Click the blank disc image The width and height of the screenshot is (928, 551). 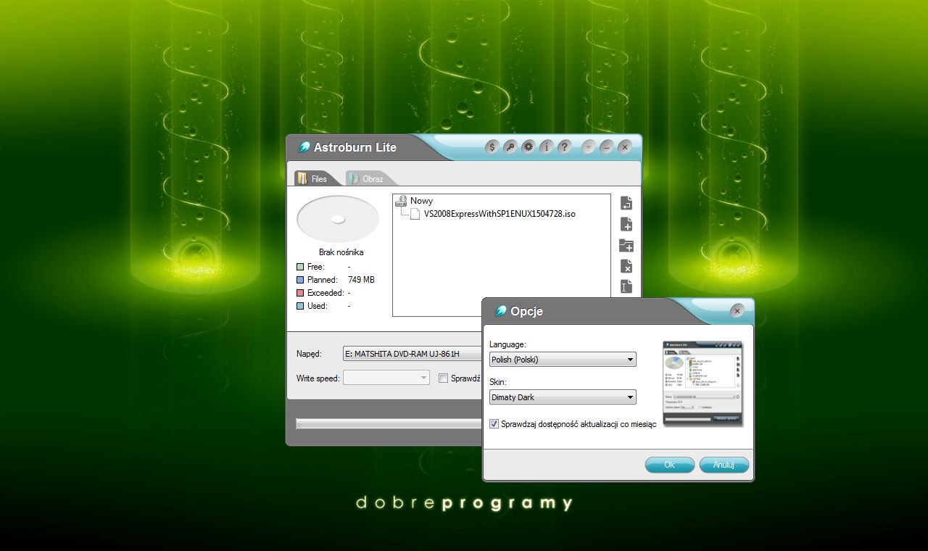tap(338, 219)
